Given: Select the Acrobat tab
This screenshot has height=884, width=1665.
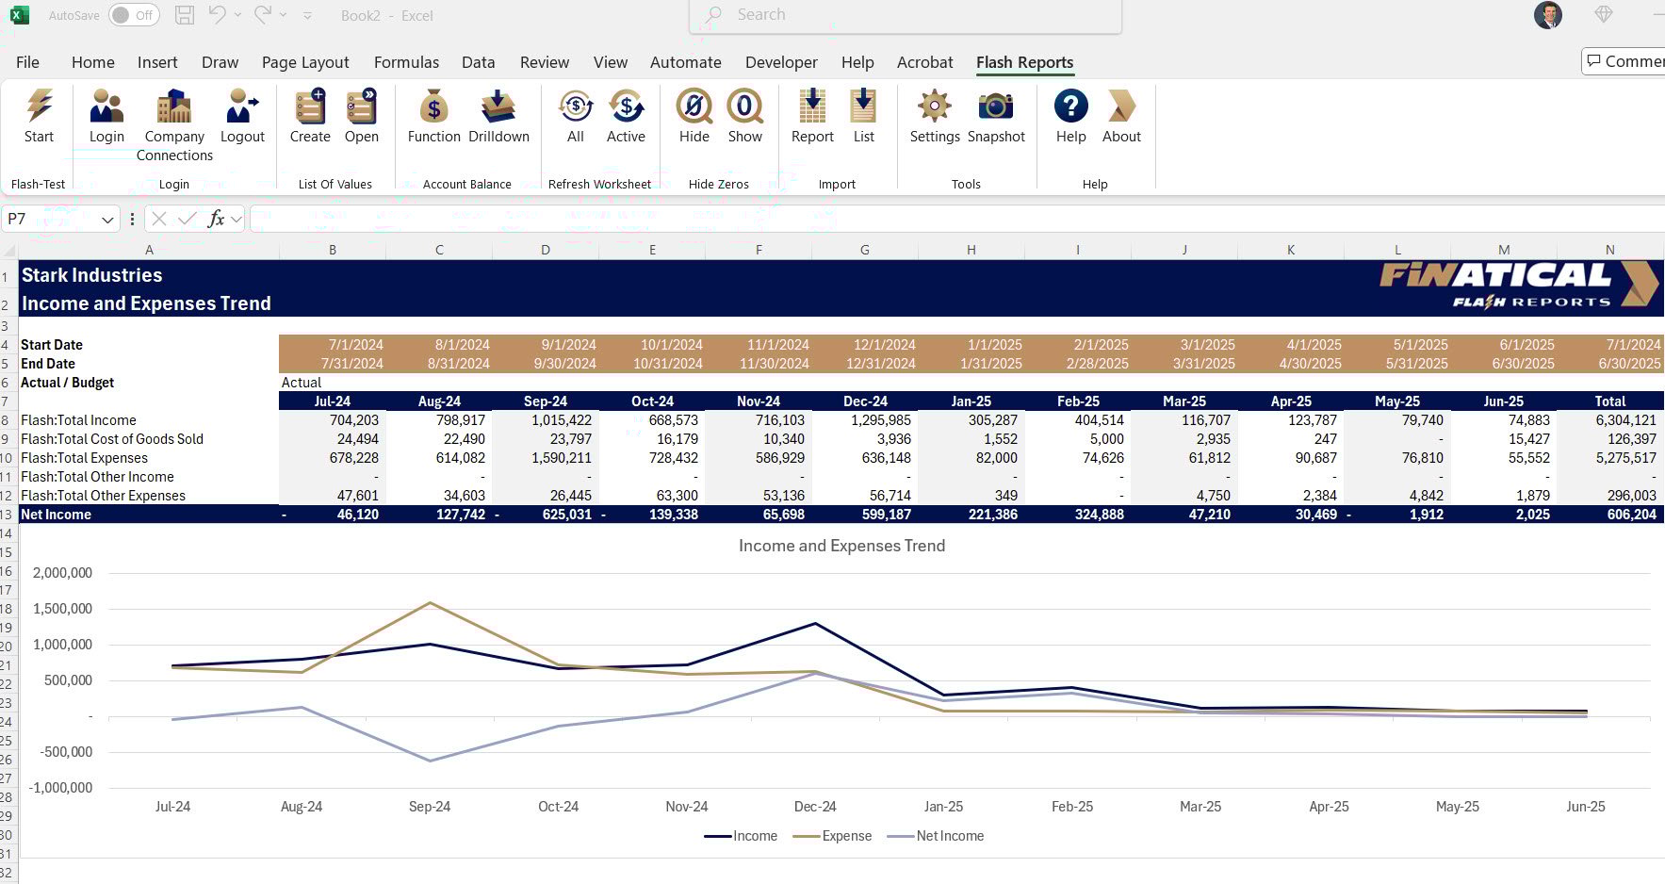Looking at the screenshot, I should [x=925, y=62].
